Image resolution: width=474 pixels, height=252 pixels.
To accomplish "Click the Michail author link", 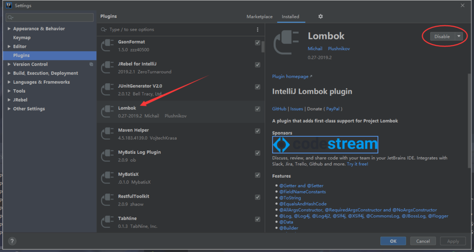I will (315, 48).
